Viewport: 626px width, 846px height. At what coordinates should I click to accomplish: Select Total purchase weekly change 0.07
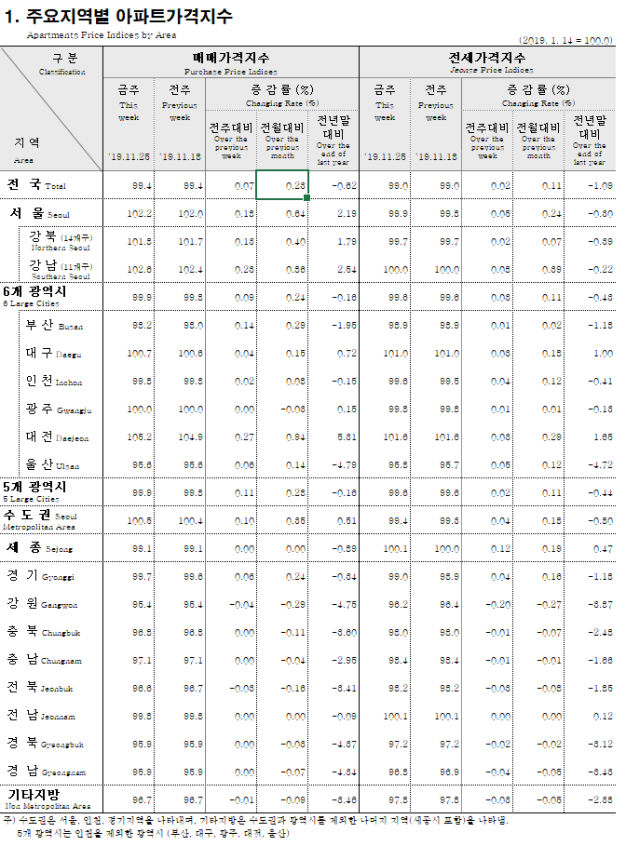pyautogui.click(x=244, y=185)
